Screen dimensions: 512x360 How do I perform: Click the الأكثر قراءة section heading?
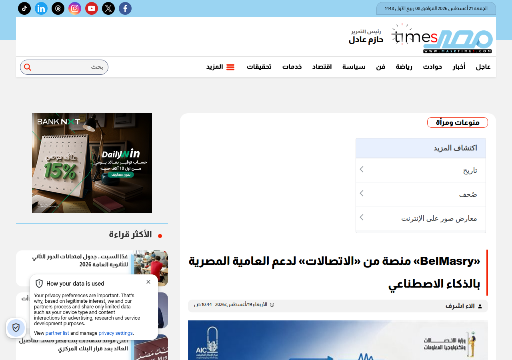[130, 234]
